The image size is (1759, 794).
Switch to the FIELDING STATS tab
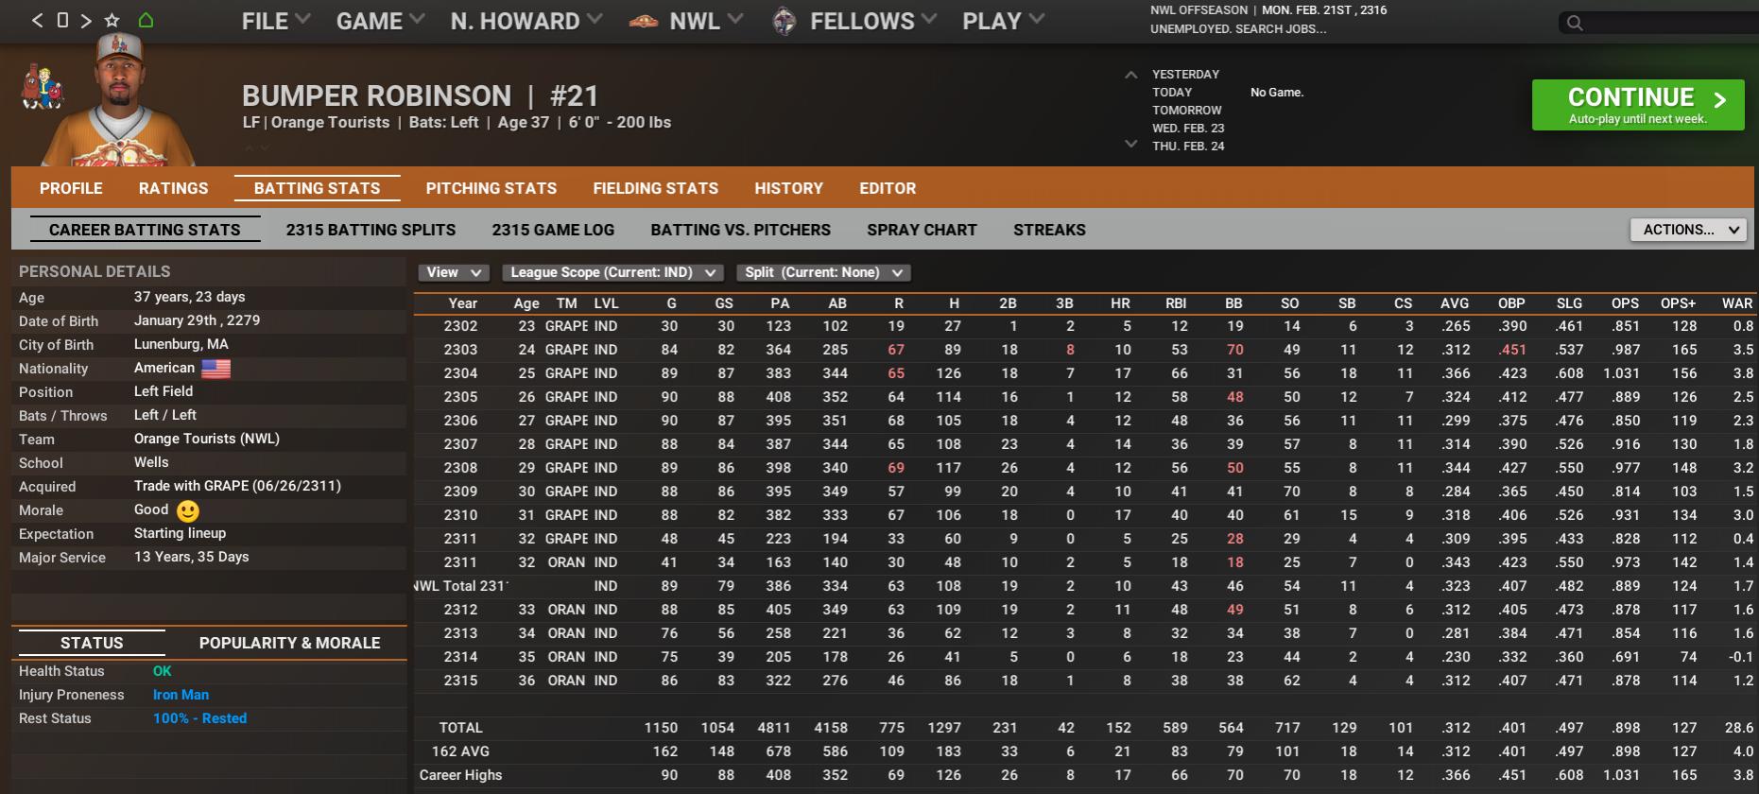click(655, 188)
